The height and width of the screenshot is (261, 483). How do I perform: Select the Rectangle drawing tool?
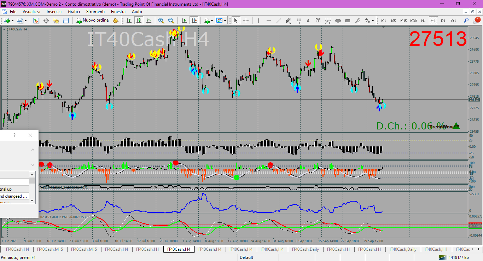[x=348, y=21]
